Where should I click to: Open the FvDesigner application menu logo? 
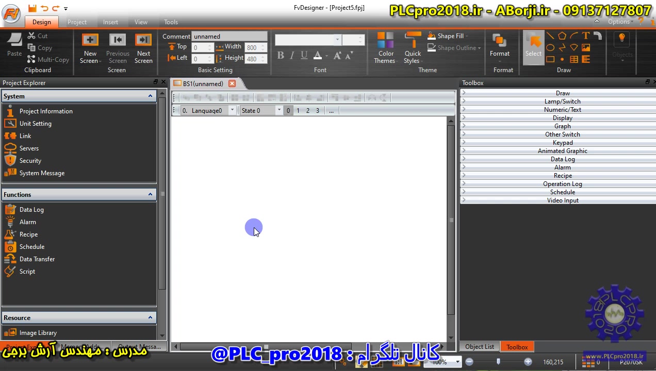pyautogui.click(x=11, y=13)
